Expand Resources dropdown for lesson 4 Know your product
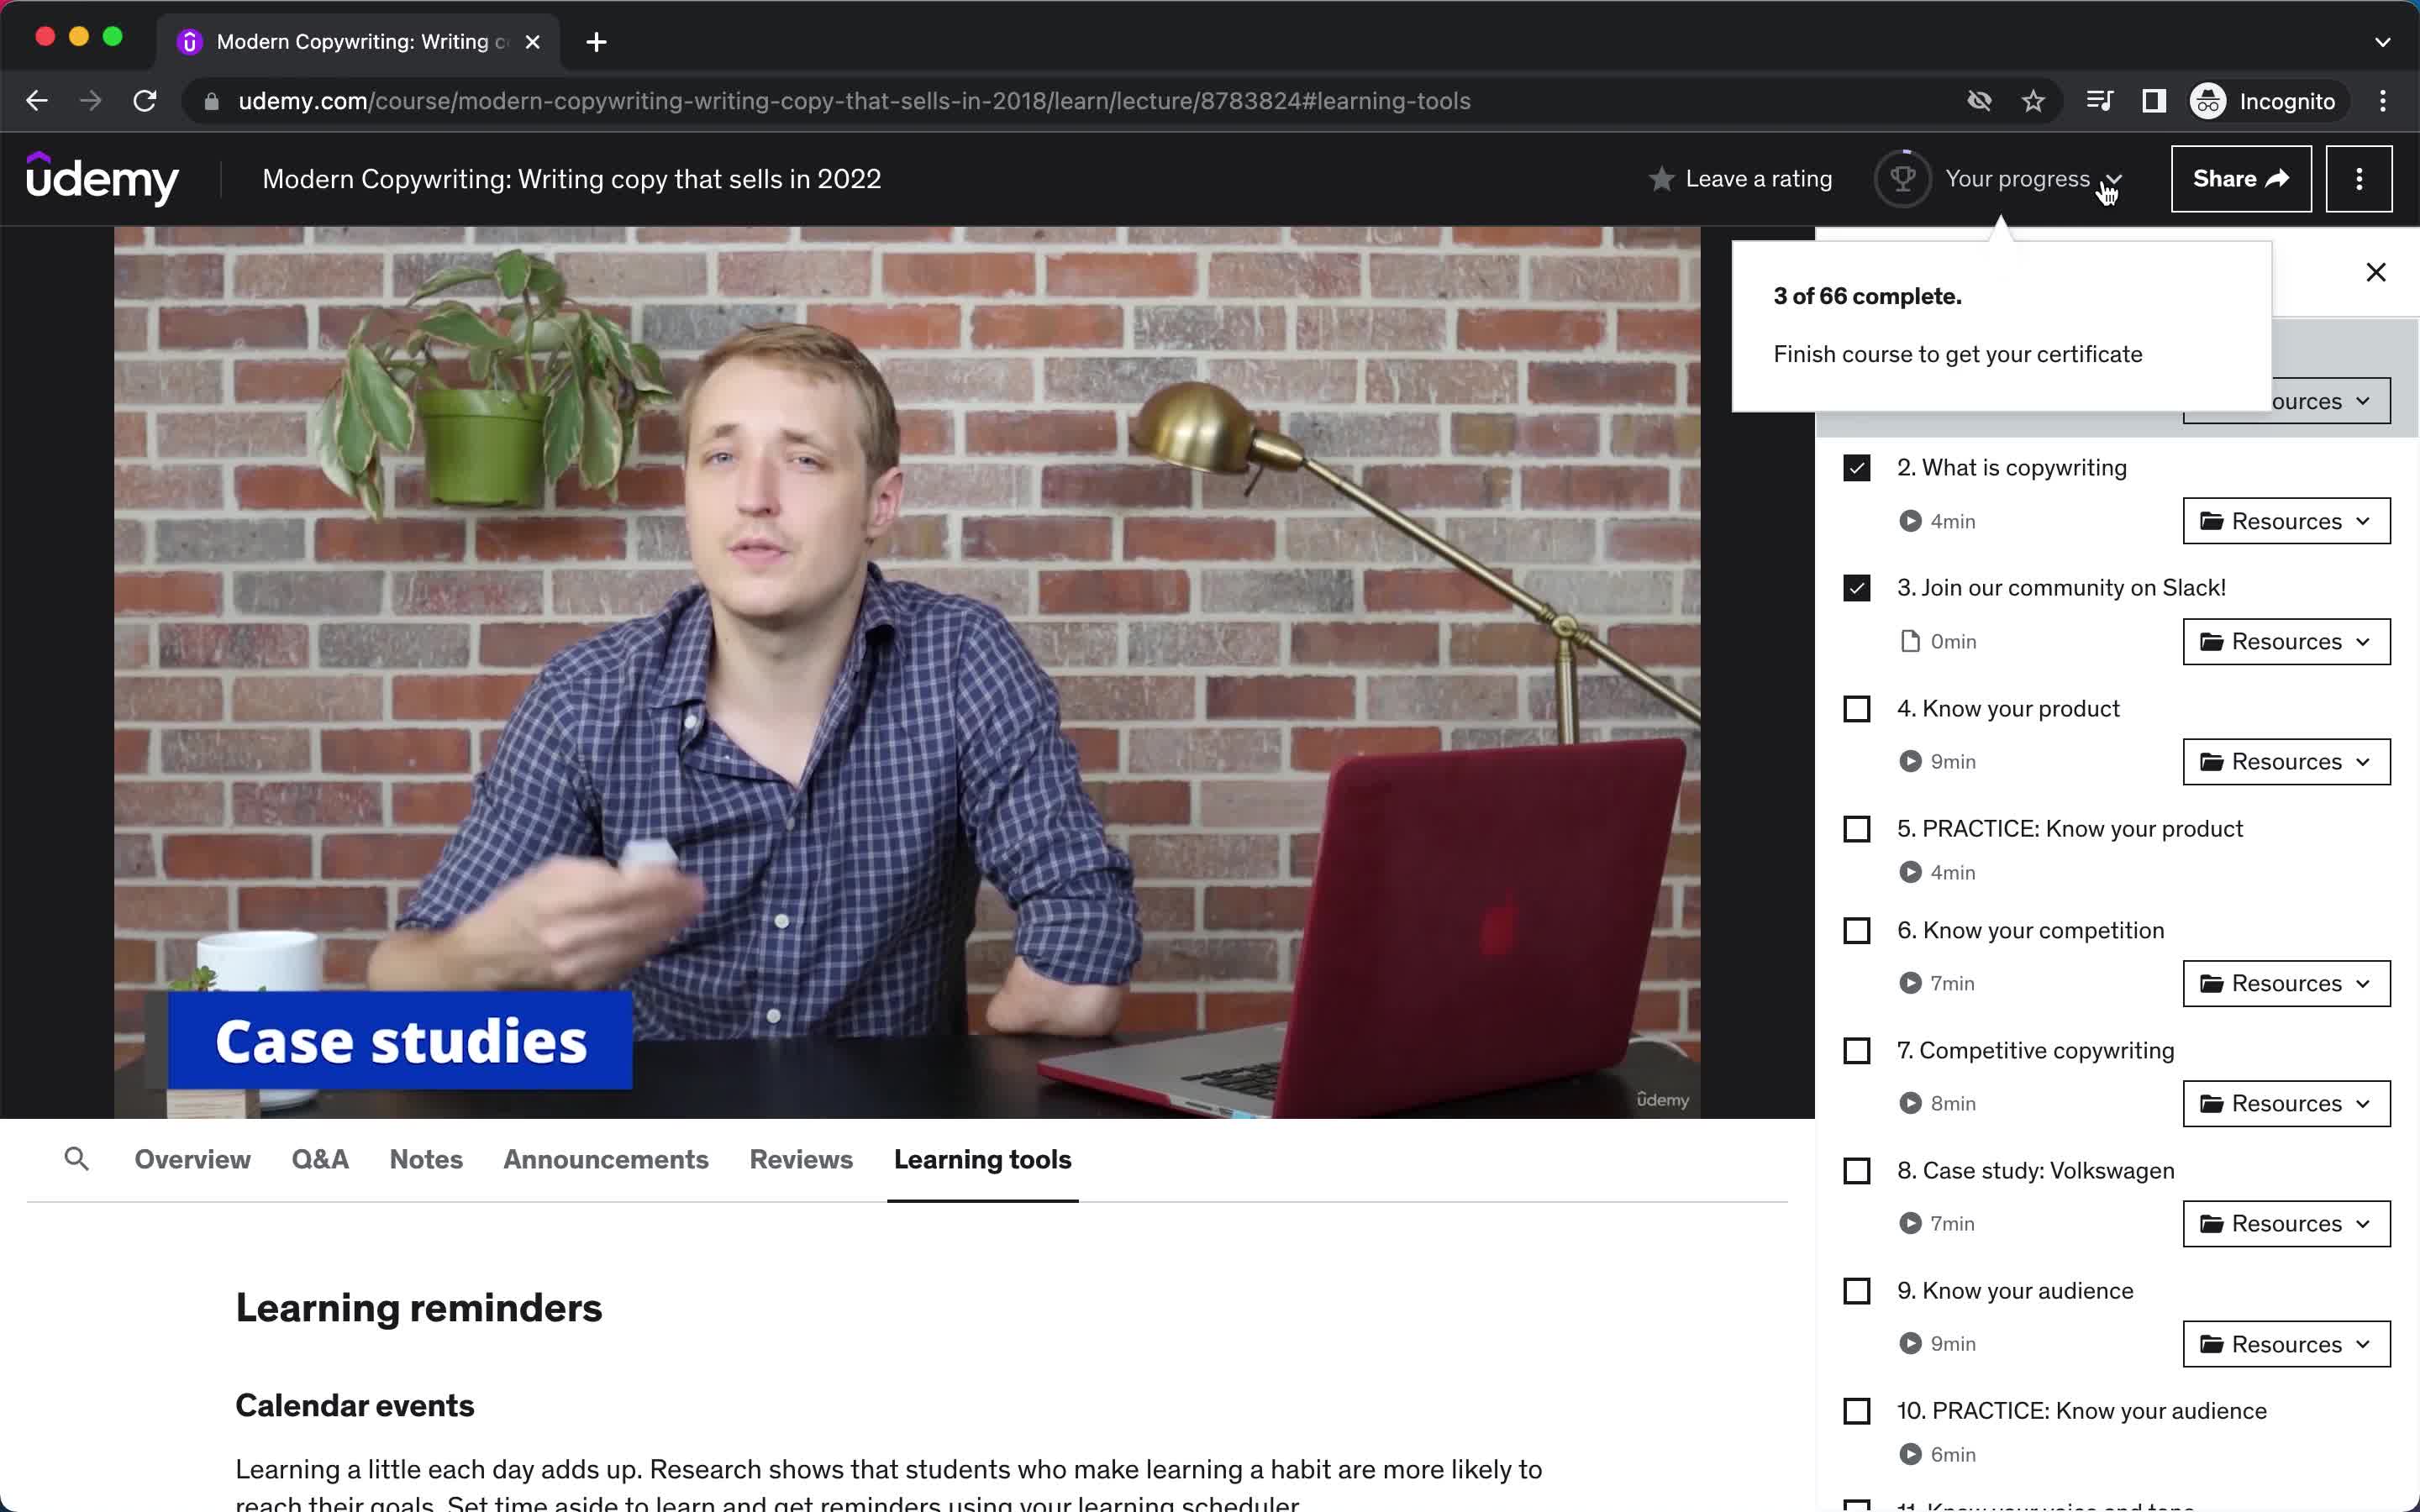This screenshot has width=2420, height=1512. click(2284, 761)
